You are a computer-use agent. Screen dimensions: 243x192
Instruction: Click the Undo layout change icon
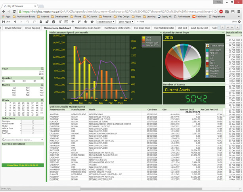tap(28, 21)
